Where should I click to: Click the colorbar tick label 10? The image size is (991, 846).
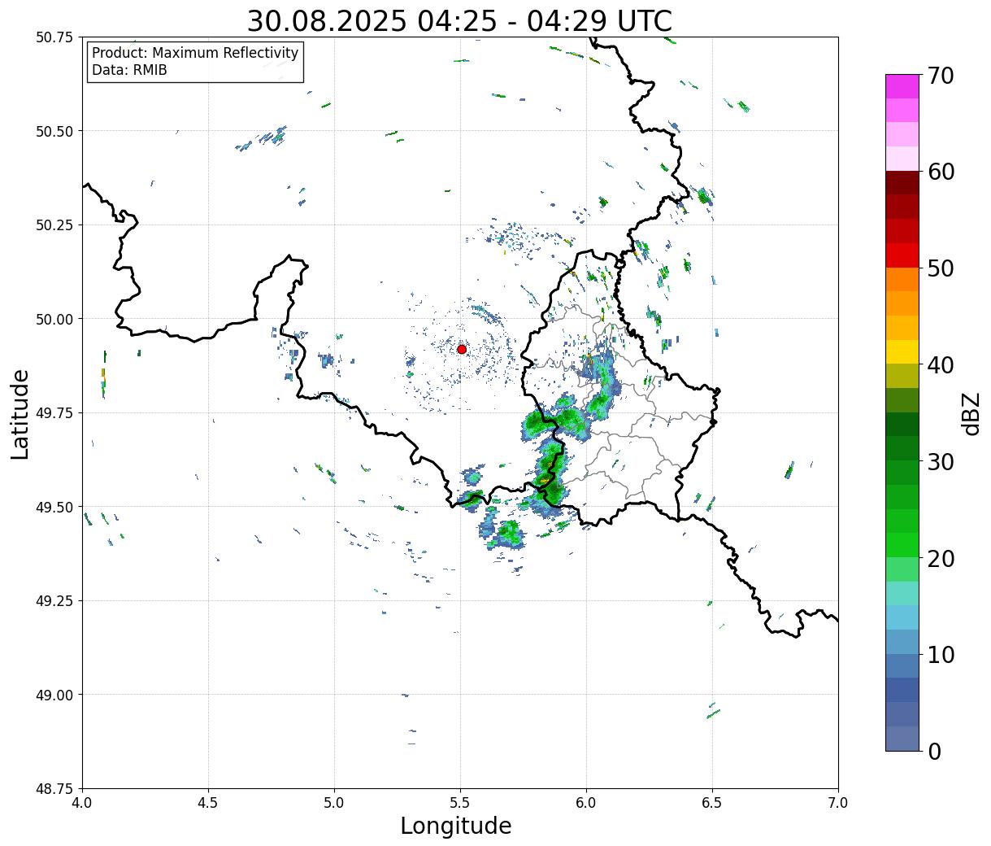pos(941,654)
